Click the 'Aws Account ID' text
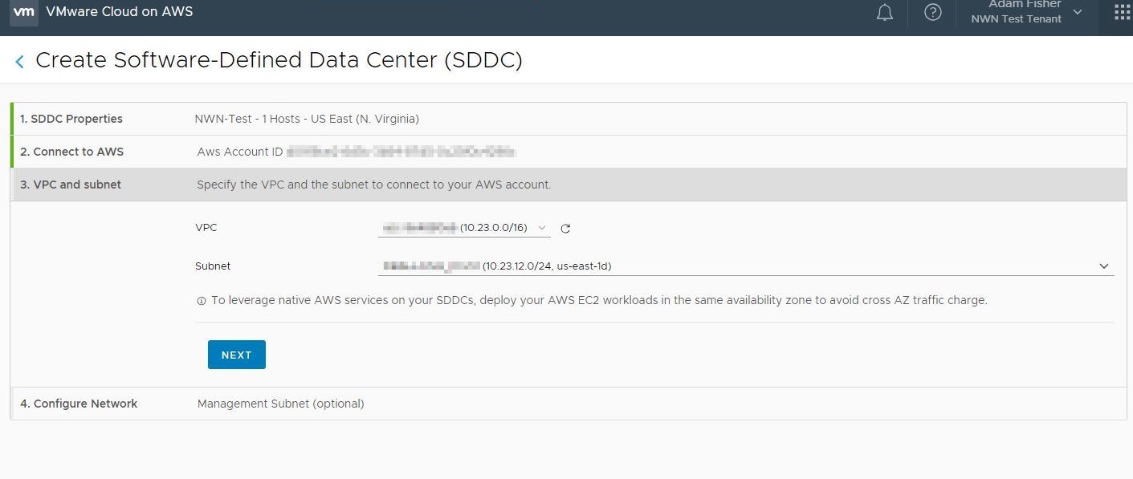1133x479 pixels. click(x=240, y=152)
